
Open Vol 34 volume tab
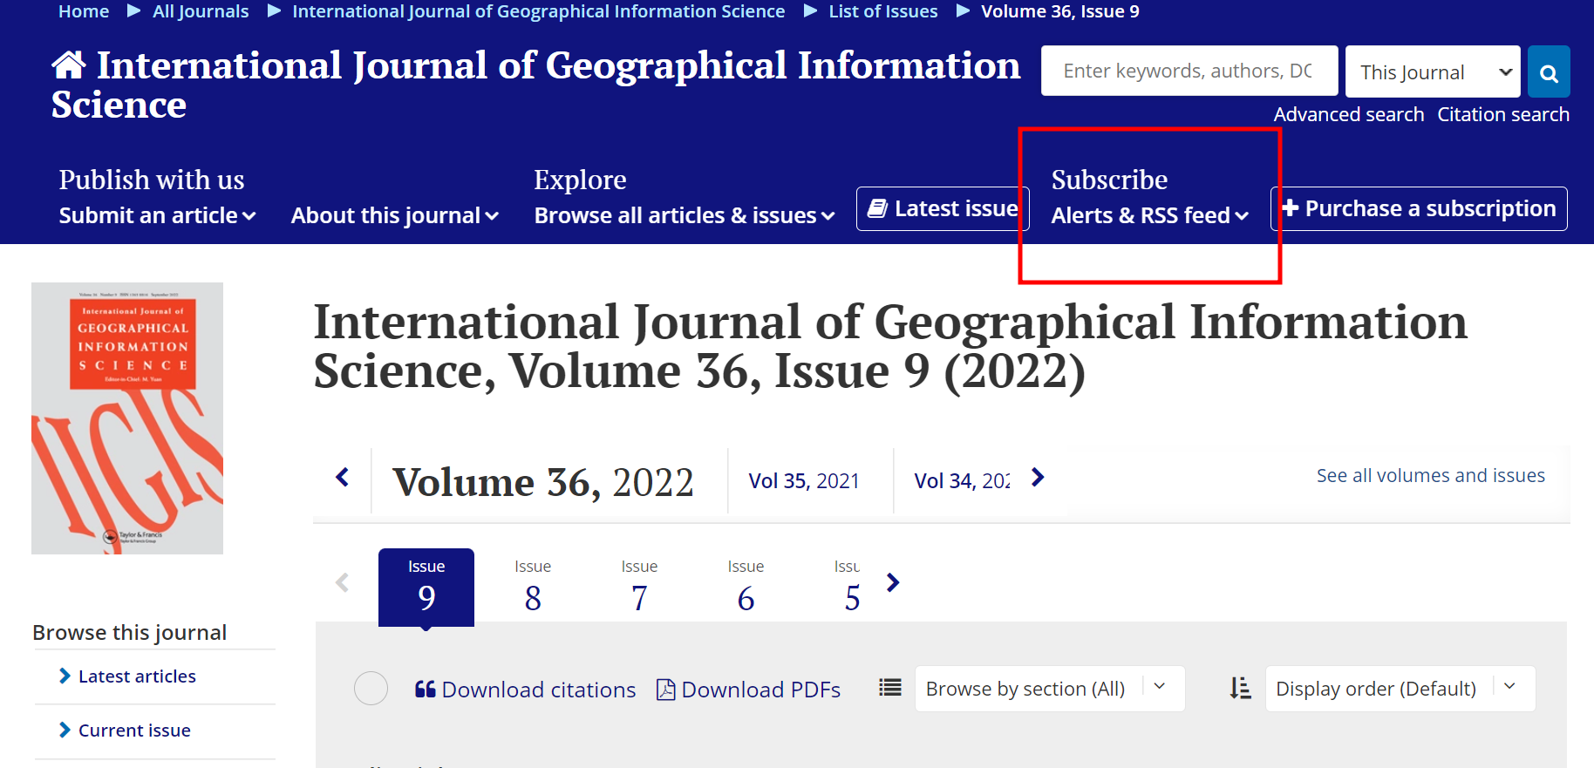point(962,481)
